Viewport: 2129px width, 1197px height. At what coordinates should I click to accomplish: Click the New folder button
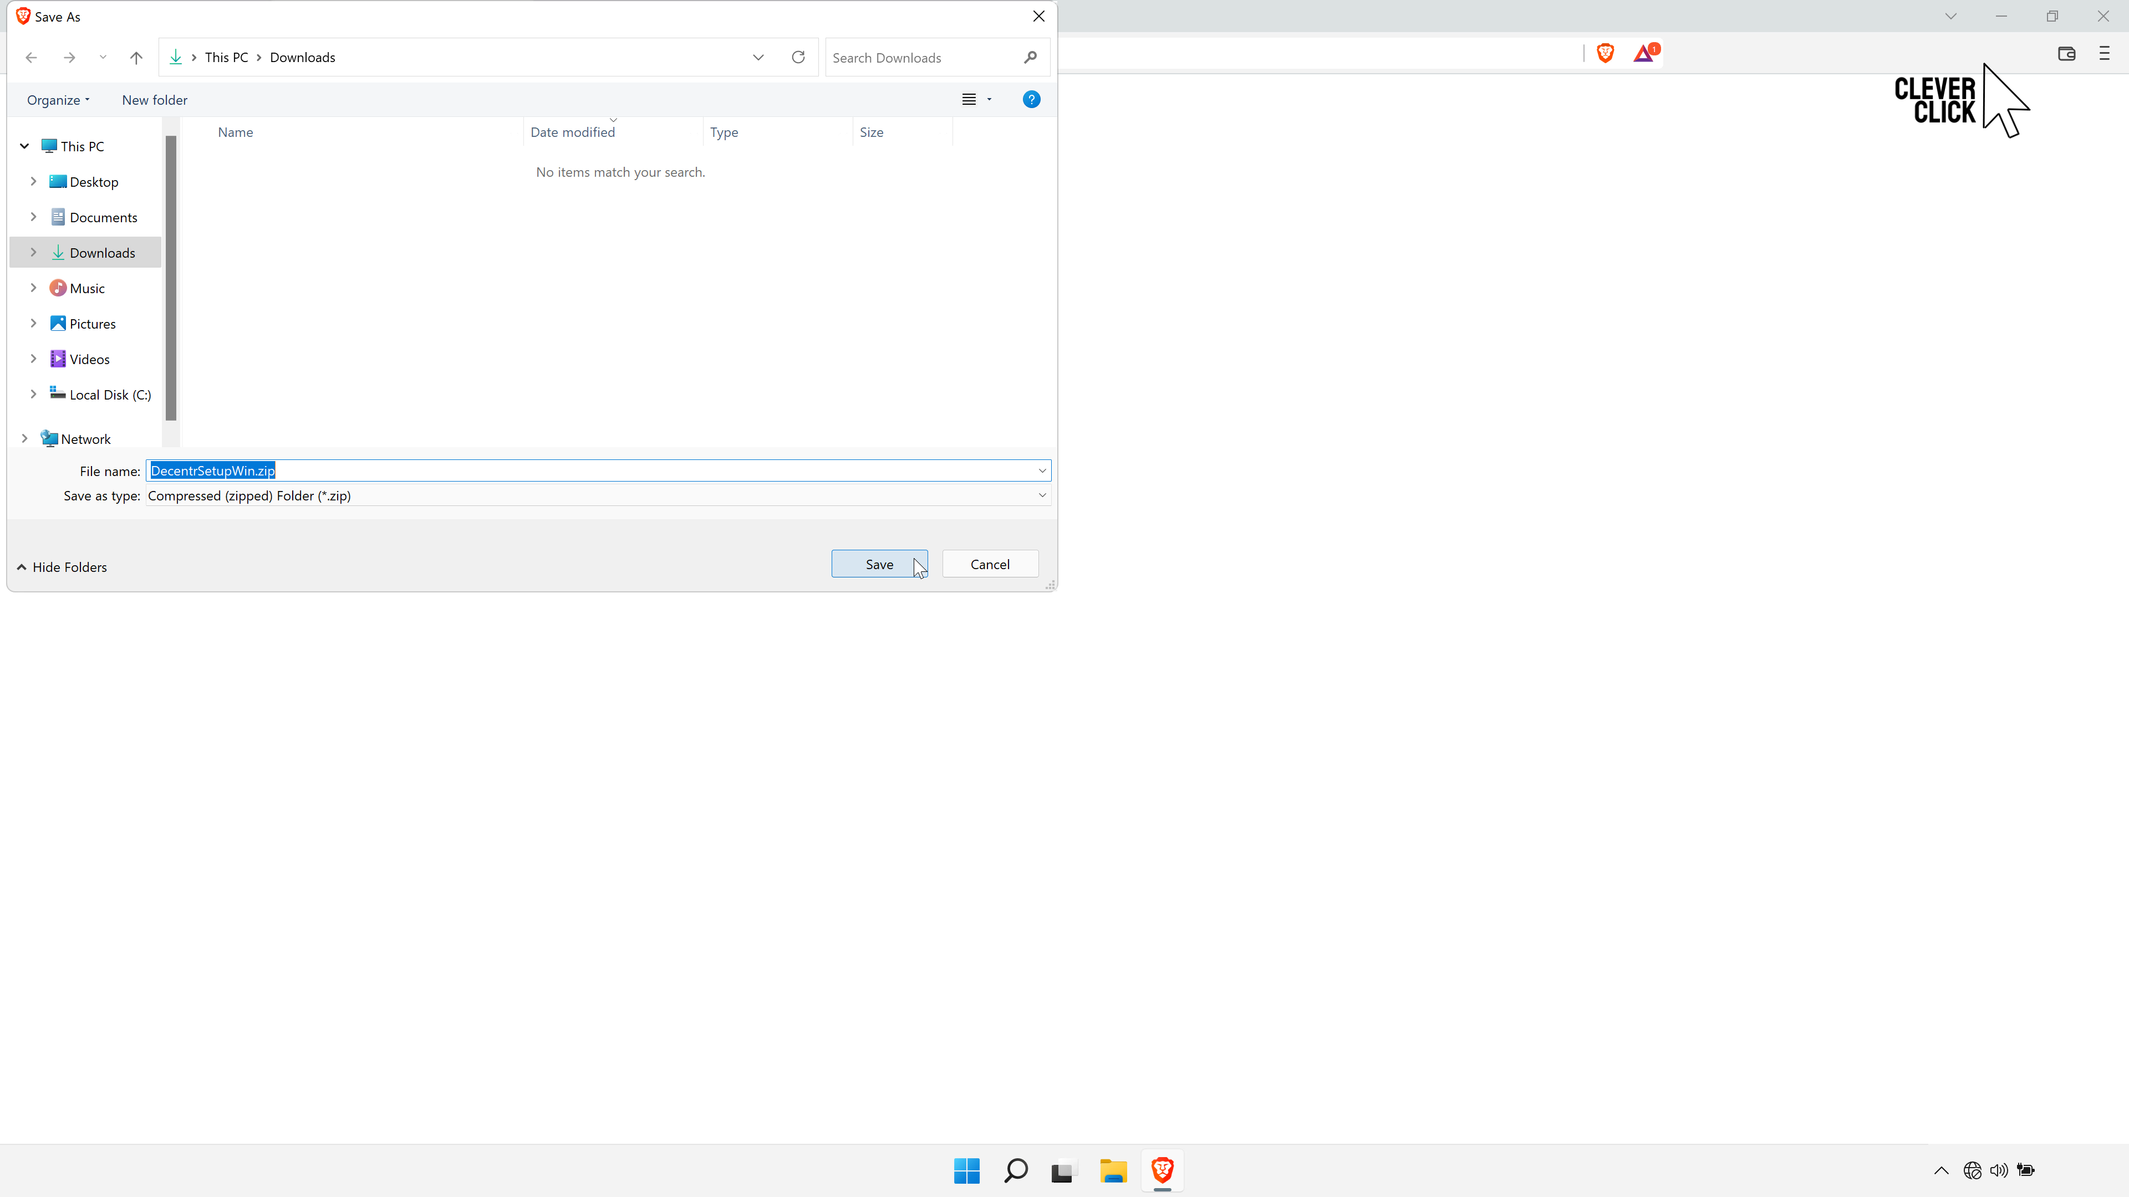pos(155,100)
